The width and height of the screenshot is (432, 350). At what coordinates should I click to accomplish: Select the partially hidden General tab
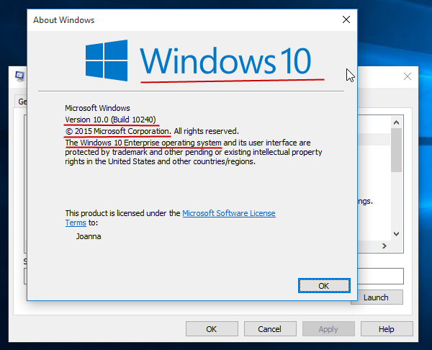point(21,102)
